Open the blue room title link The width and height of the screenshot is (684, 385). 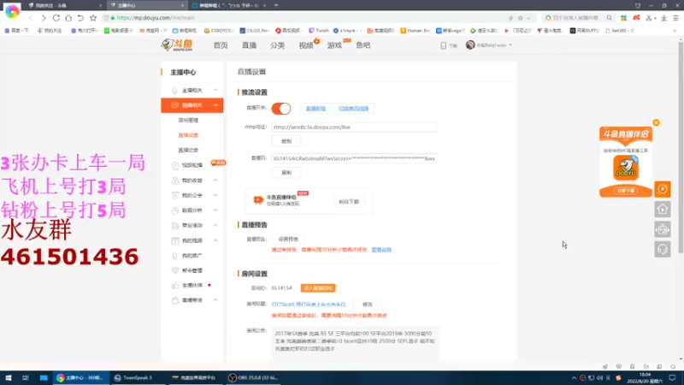pyautogui.click(x=309, y=305)
